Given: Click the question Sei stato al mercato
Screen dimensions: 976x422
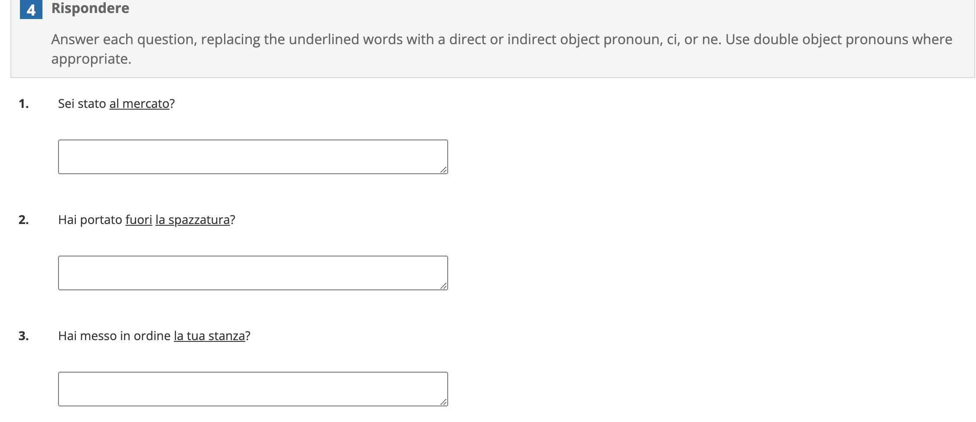Looking at the screenshot, I should [116, 104].
